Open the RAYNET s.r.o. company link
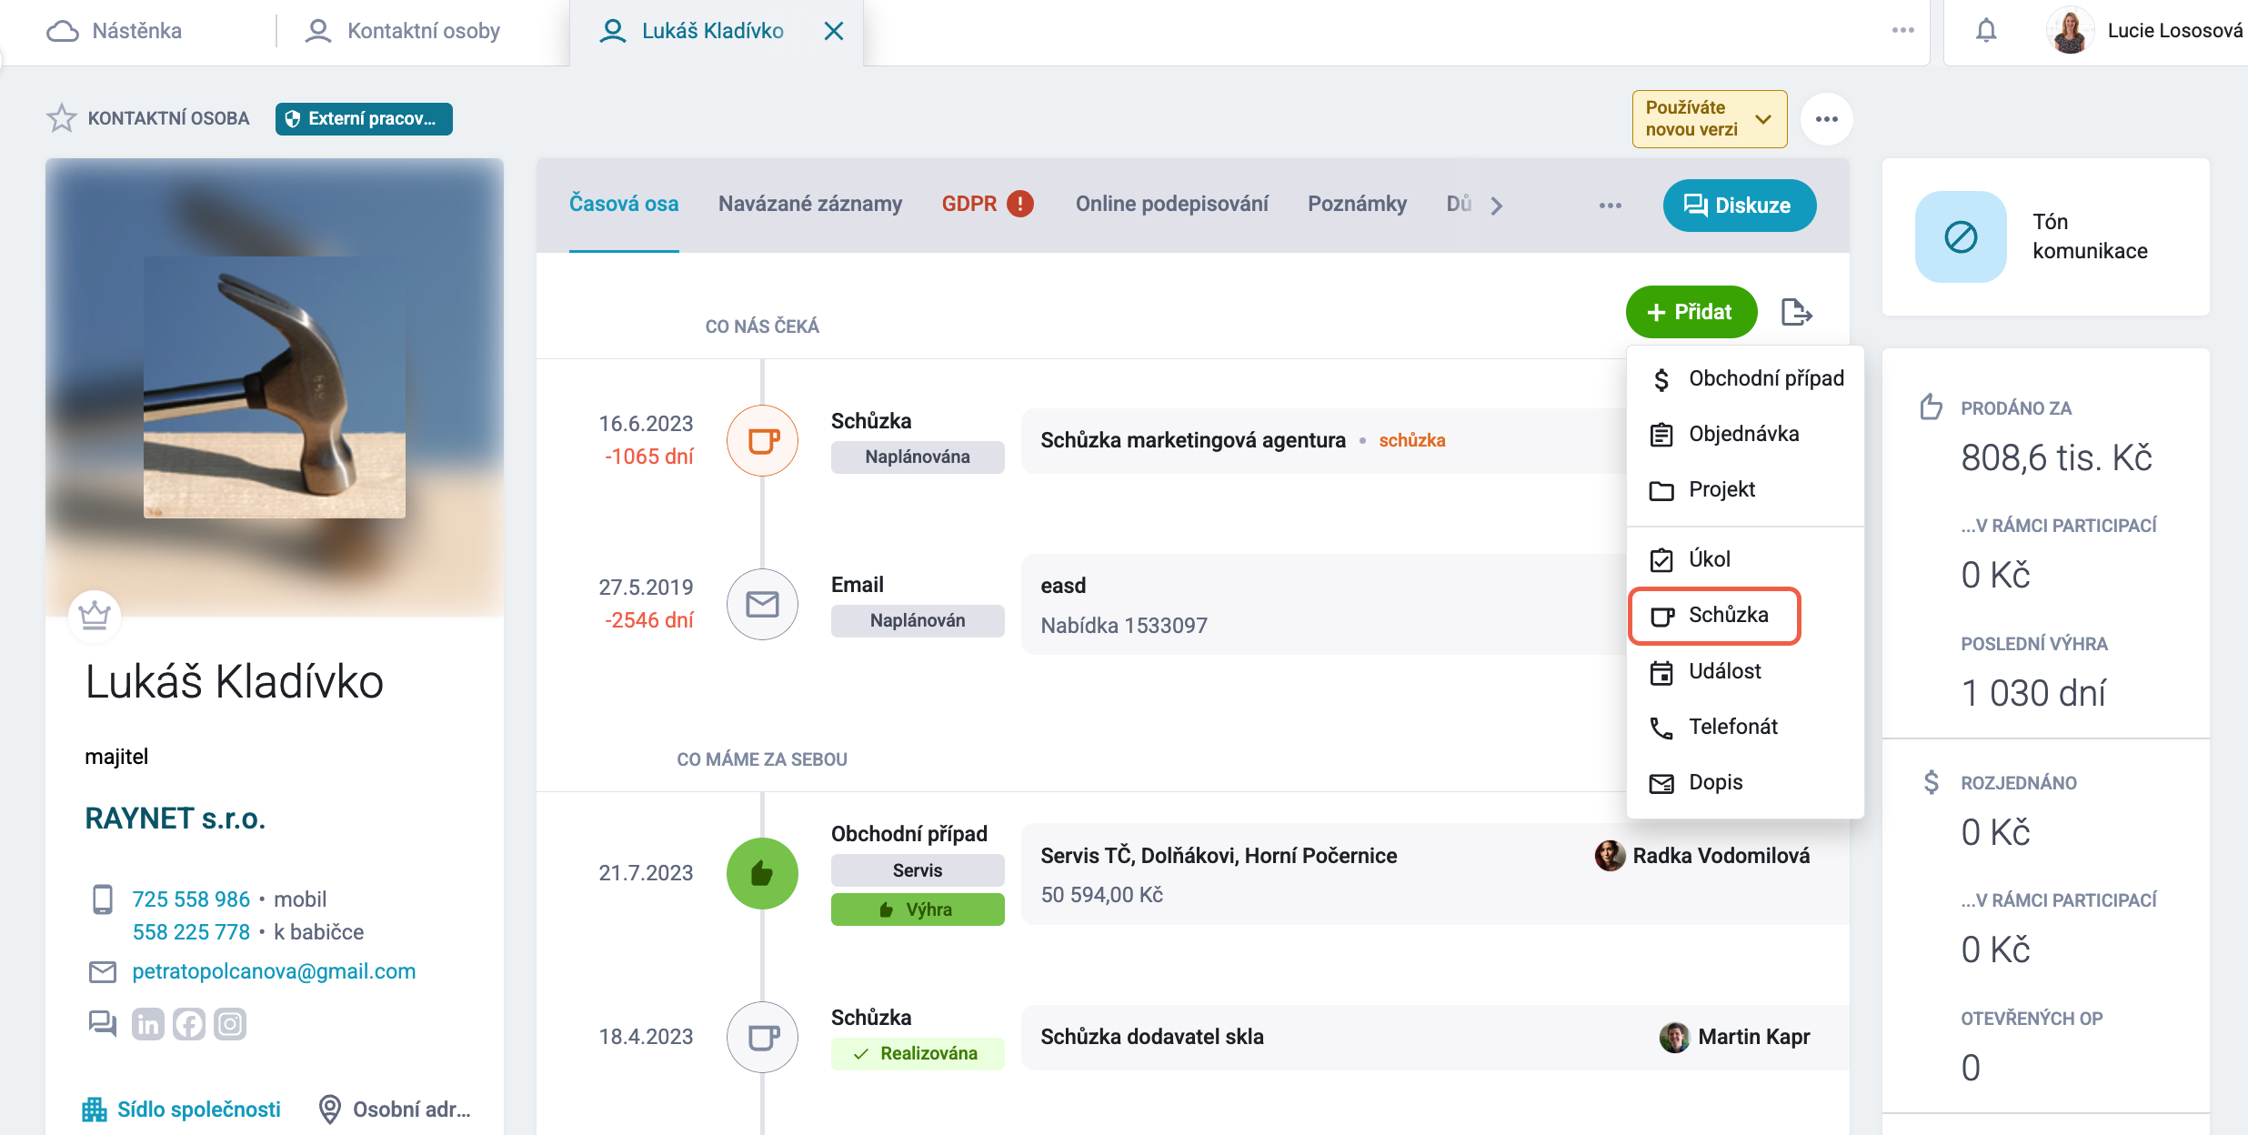Viewport: 2248px width, 1135px height. 176,819
